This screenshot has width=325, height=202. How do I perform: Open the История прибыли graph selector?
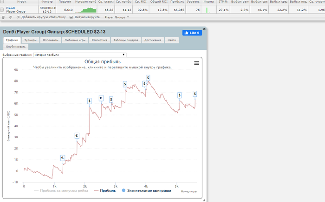point(79,55)
